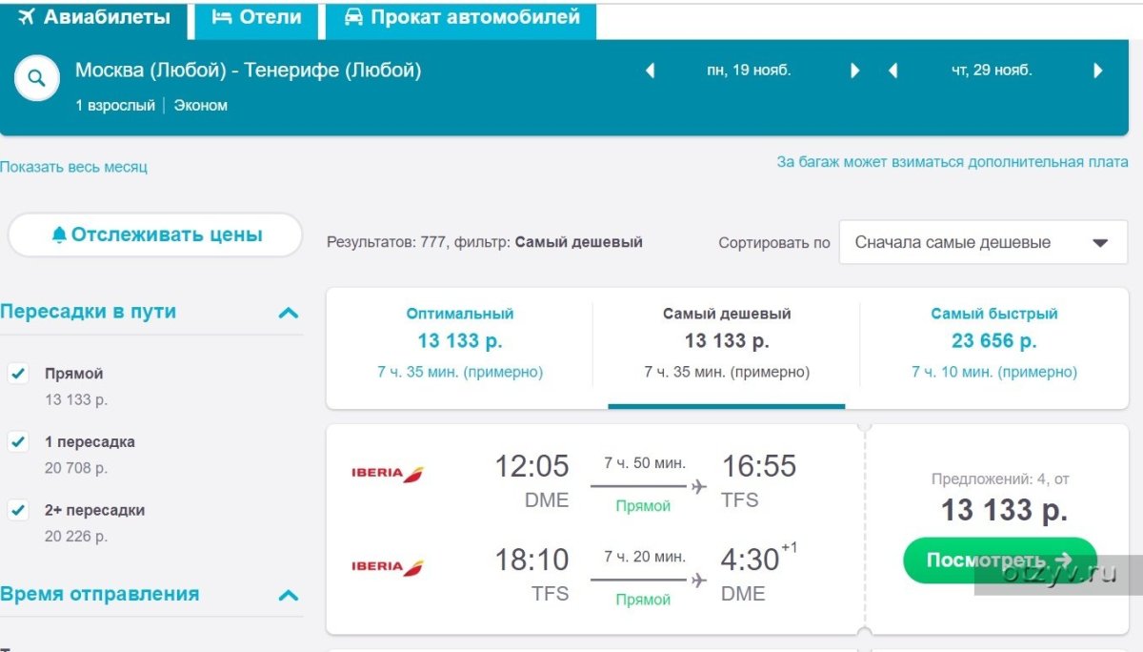Switch to the Отели tab

tap(257, 18)
